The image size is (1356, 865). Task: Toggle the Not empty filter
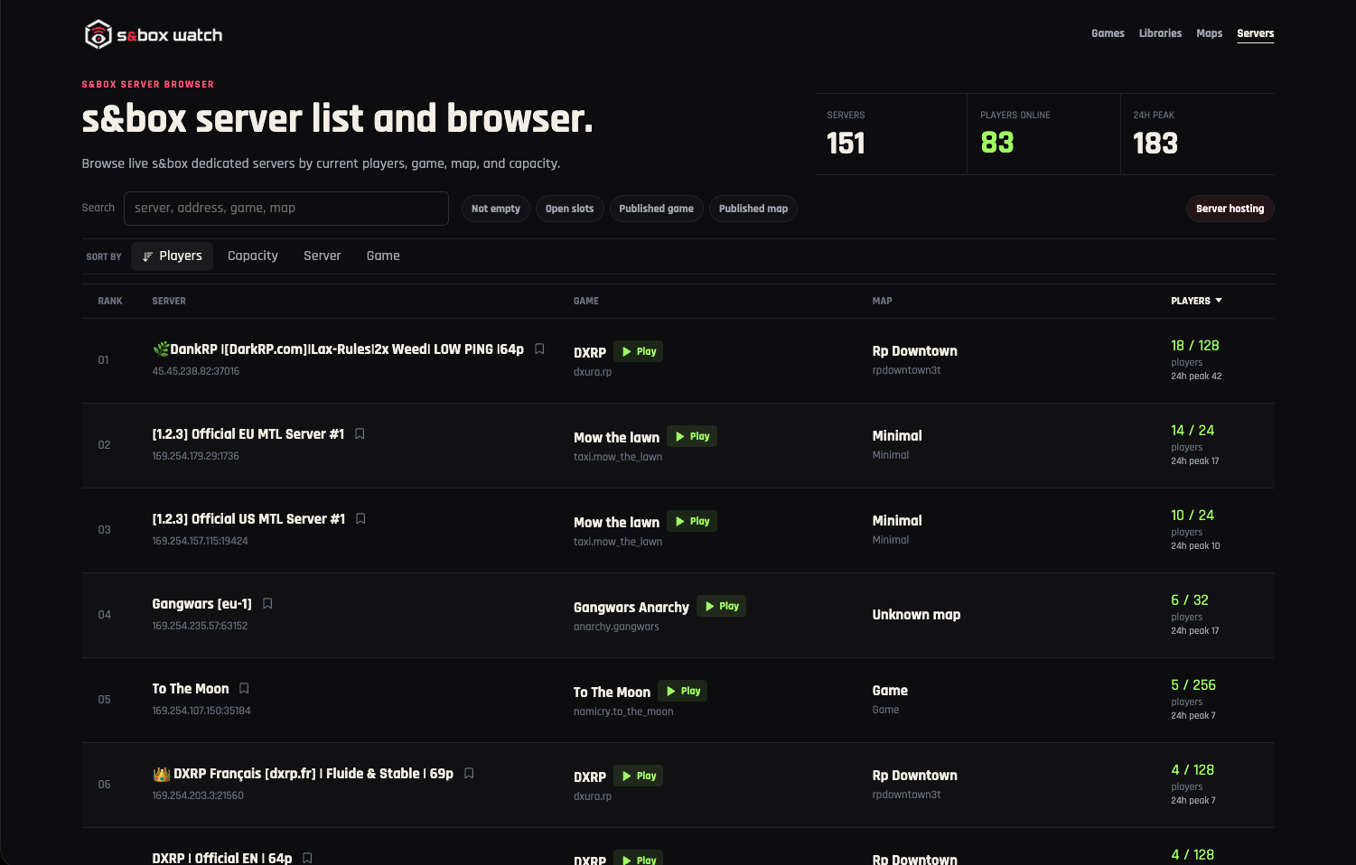point(496,209)
